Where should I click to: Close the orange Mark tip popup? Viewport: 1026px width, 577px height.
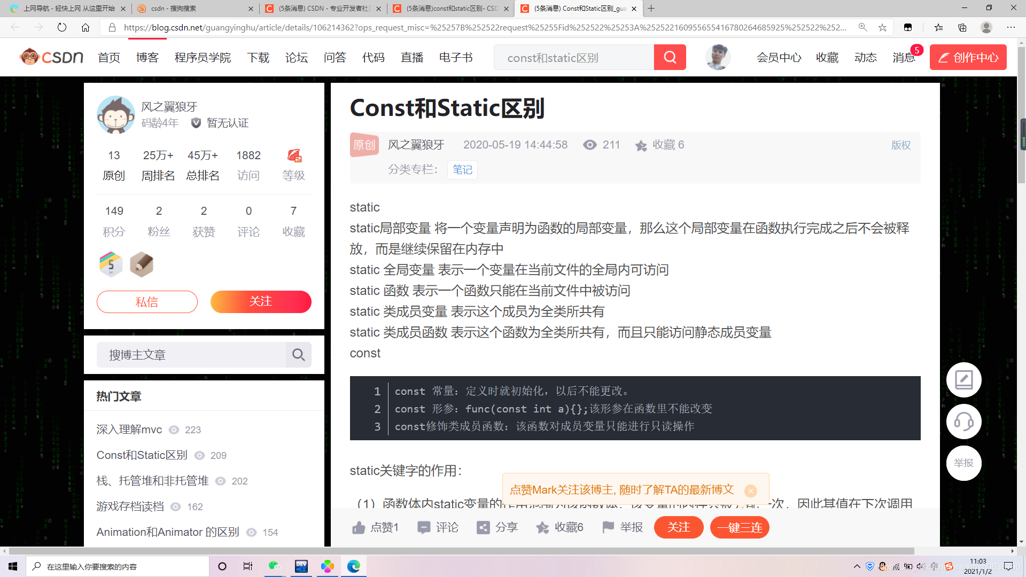click(751, 490)
